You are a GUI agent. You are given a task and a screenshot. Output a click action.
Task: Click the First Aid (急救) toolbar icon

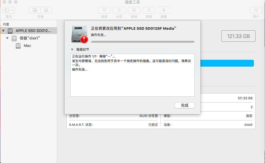[104, 10]
